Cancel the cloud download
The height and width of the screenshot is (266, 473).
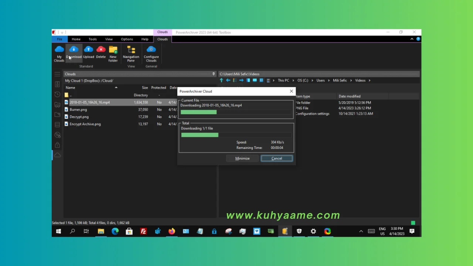click(x=277, y=158)
